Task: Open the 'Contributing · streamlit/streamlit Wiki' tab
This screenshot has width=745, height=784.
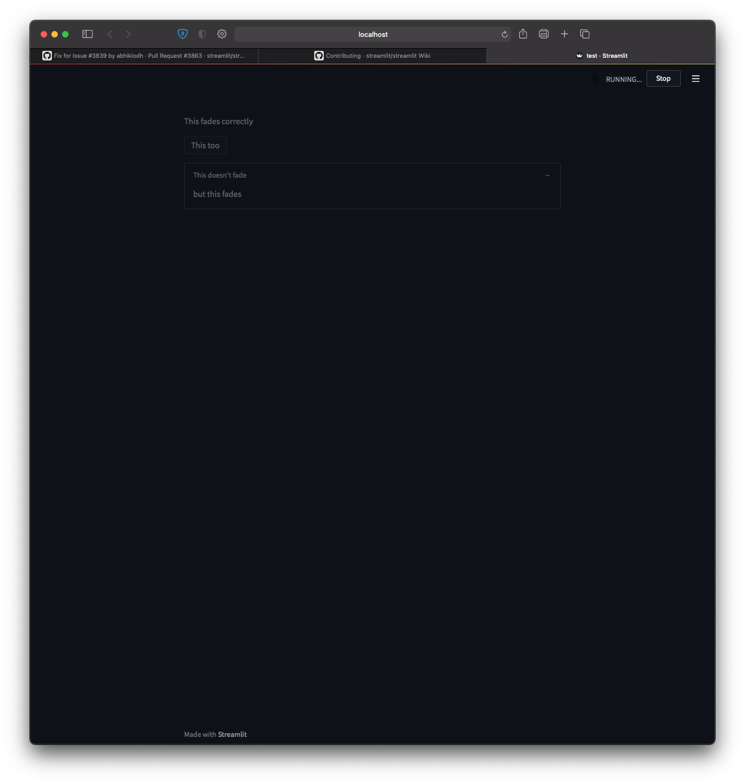Action: click(373, 56)
